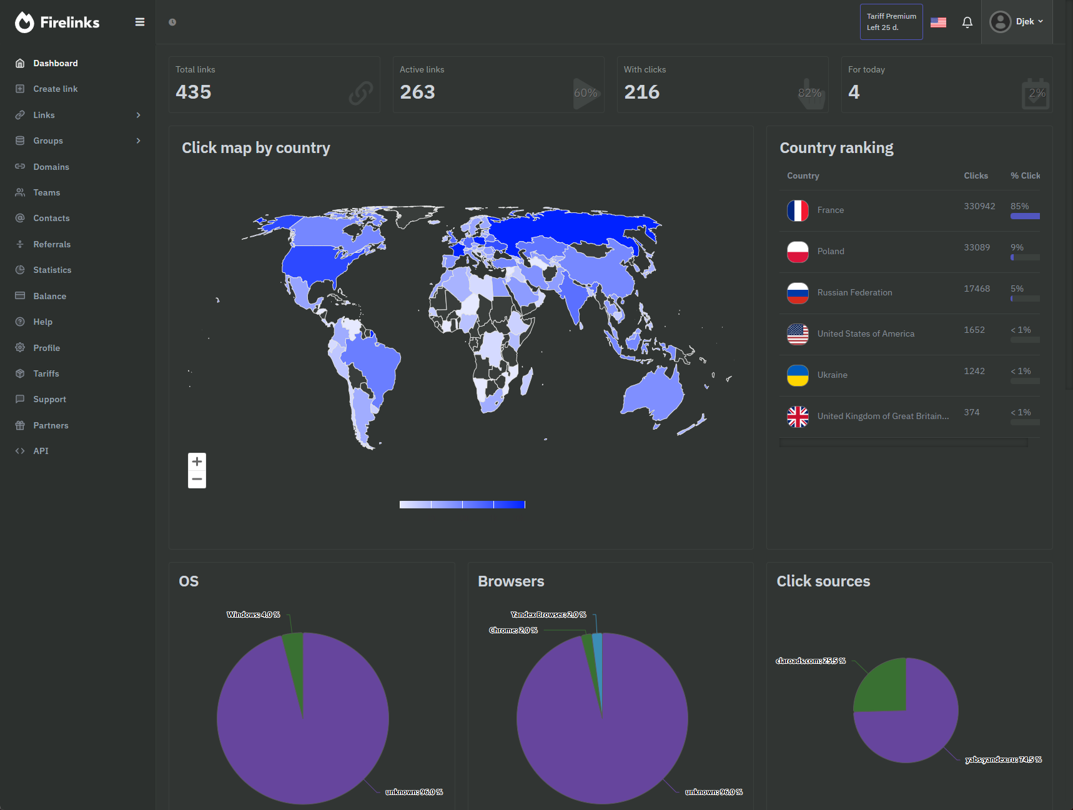Open the Teams people icon

[19, 192]
